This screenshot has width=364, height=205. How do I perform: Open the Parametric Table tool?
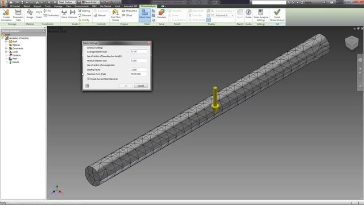18,15
